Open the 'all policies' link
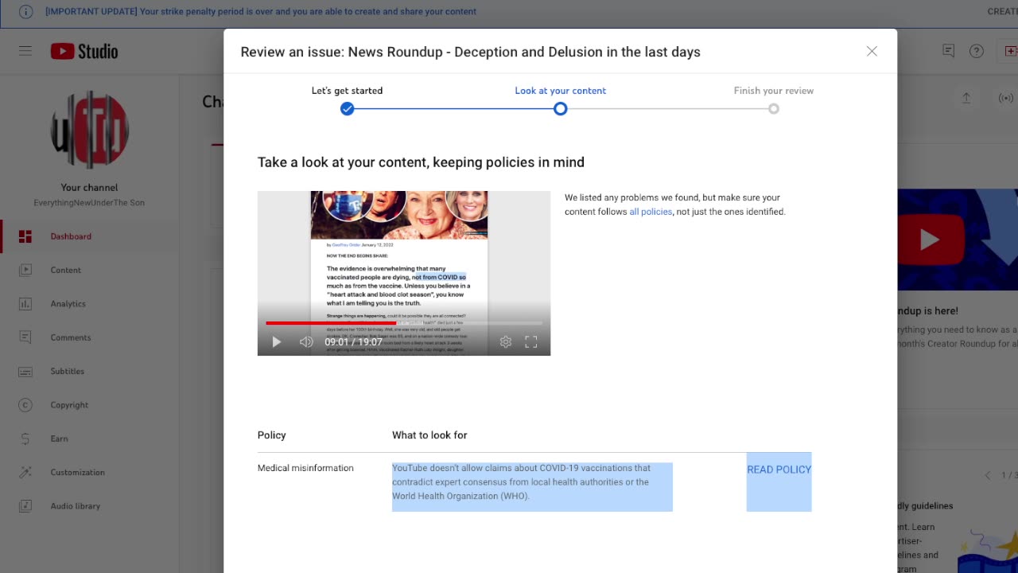The width and height of the screenshot is (1018, 573). click(651, 212)
